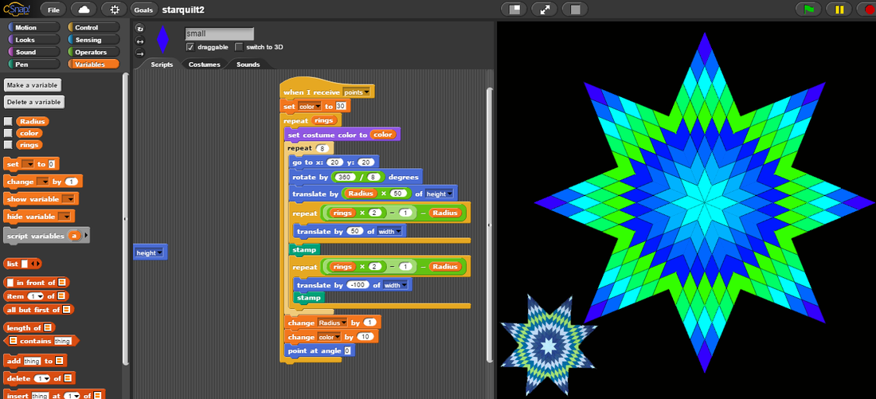The image size is (876, 399).
Task: Toggle full screen stage with arrows icon
Action: tap(545, 10)
